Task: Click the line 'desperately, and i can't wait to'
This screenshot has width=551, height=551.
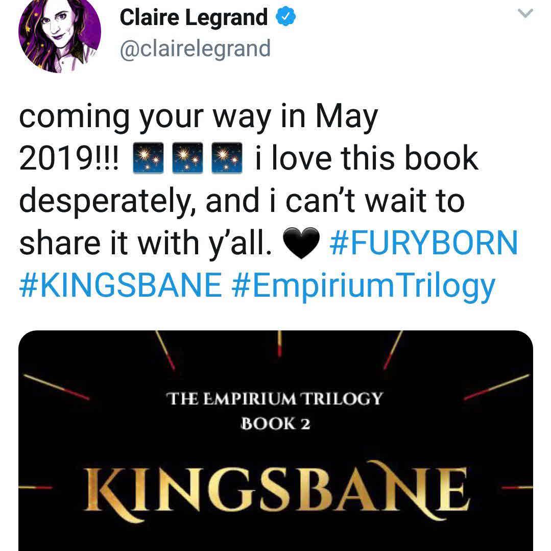Action: click(242, 201)
